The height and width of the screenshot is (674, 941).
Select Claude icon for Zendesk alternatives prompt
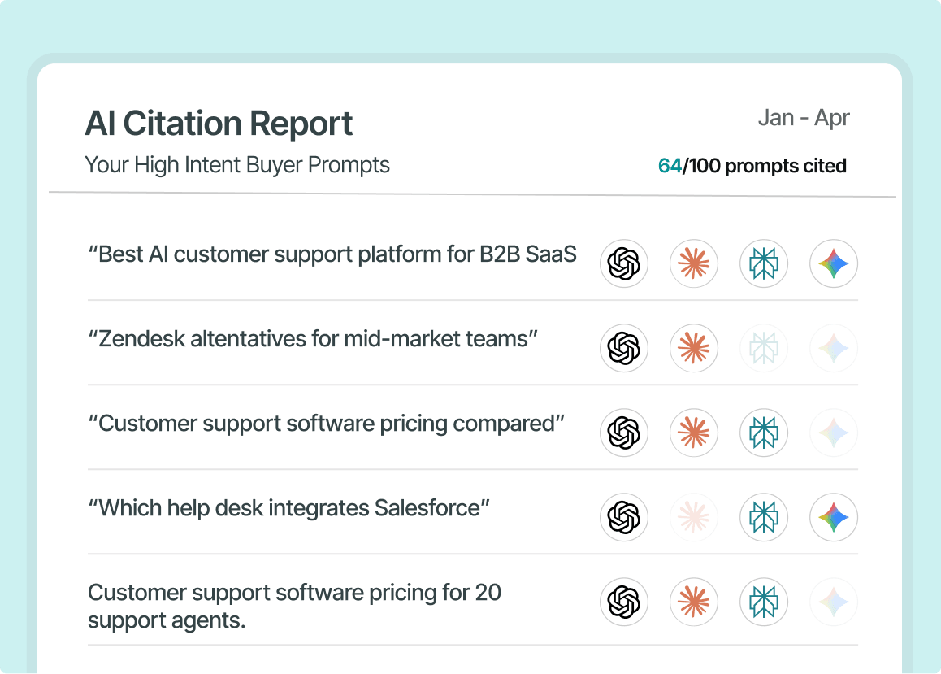pos(694,348)
